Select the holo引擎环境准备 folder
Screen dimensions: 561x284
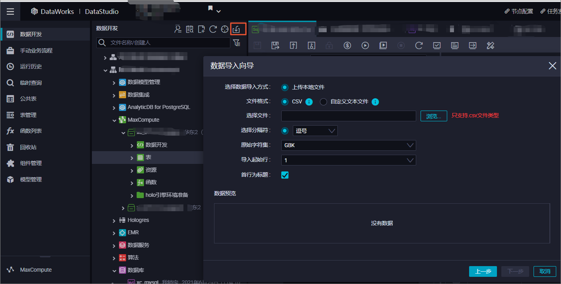[167, 195]
